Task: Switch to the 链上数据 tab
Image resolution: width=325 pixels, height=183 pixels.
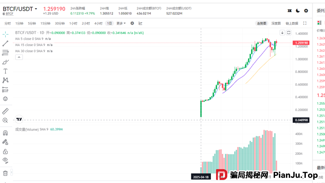Action: (292, 23)
